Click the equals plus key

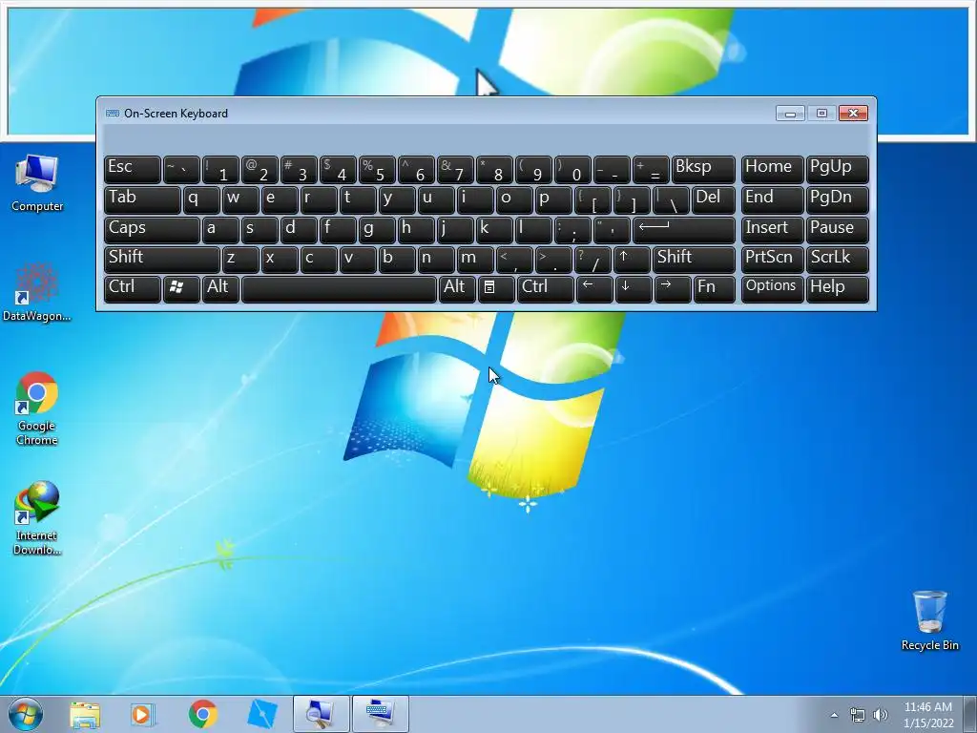click(x=651, y=170)
